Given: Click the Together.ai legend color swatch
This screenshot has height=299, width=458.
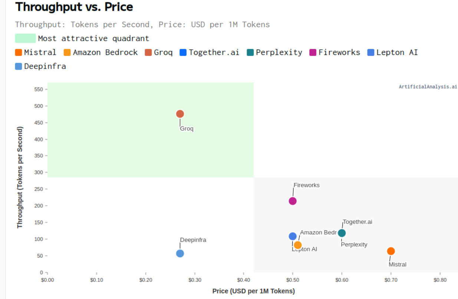Looking at the screenshot, I should (183, 52).
